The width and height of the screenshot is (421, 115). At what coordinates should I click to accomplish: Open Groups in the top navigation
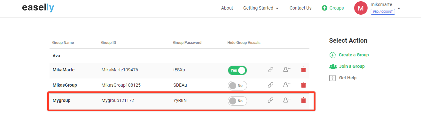333,8
